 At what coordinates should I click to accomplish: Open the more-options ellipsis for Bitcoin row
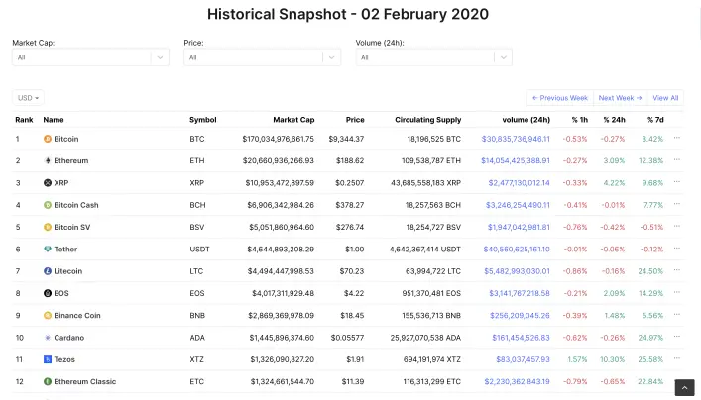677,138
